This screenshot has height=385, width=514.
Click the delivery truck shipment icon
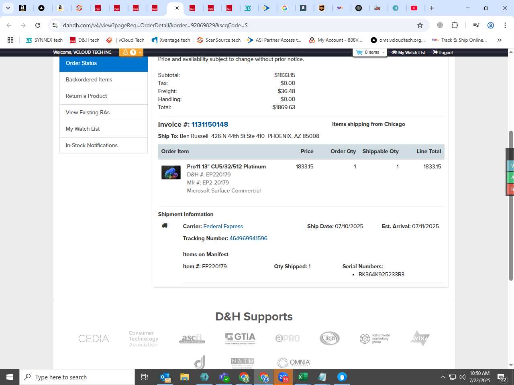[x=165, y=226]
